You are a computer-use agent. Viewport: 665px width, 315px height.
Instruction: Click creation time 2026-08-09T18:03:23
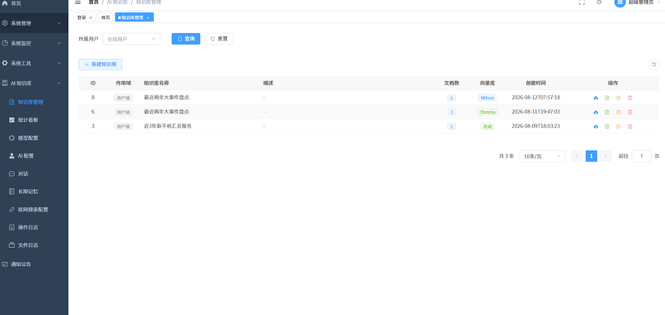pos(535,126)
